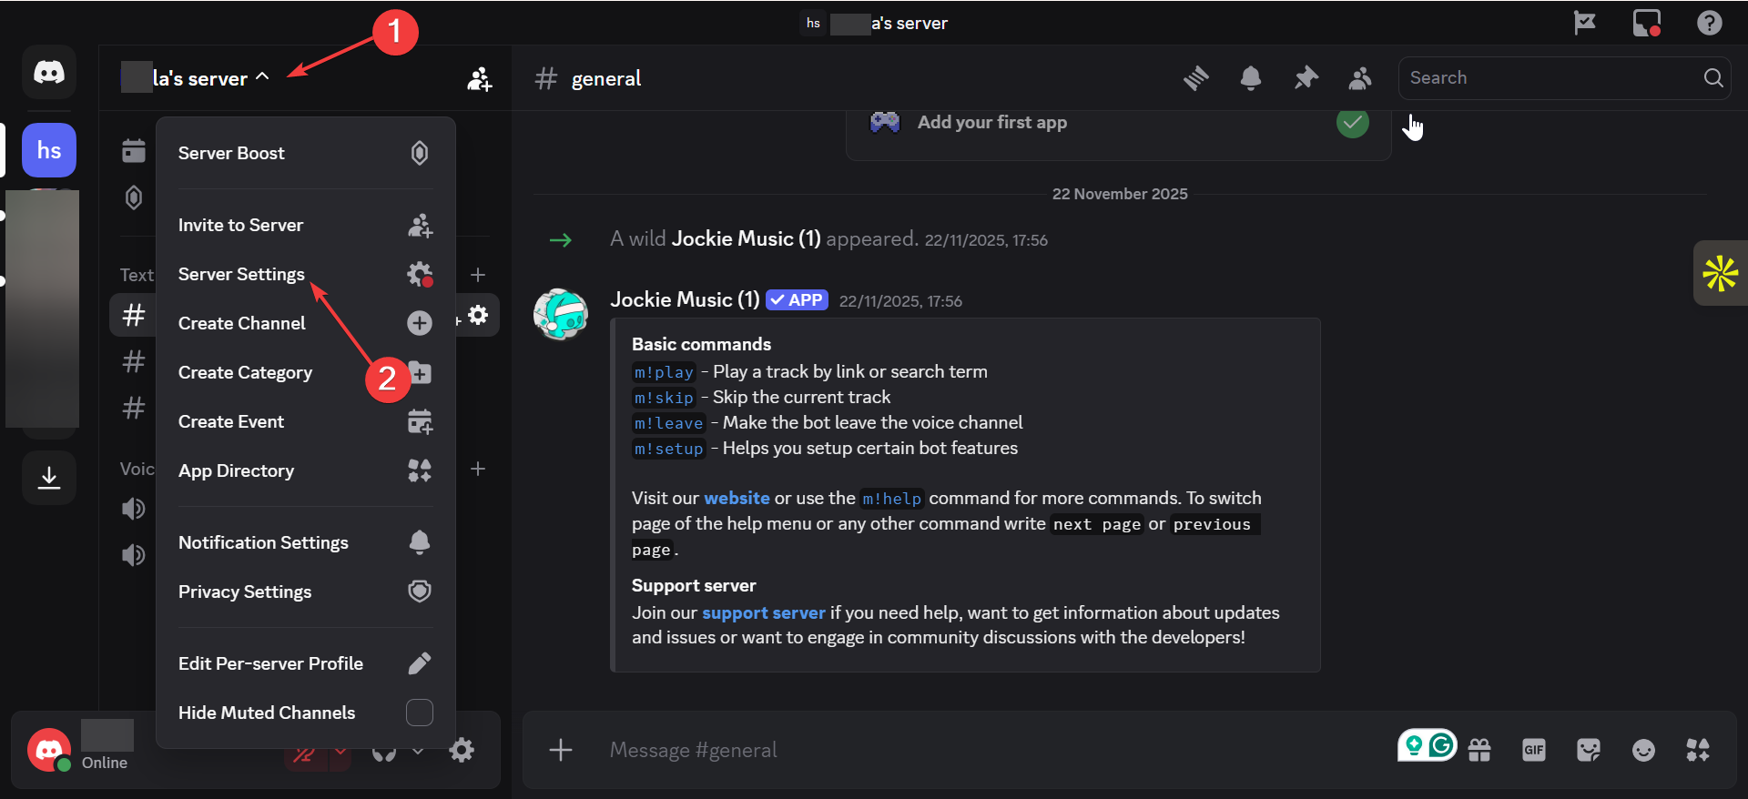Toggle the headphones deafen button
Image resolution: width=1748 pixels, height=799 pixels.
(x=384, y=753)
